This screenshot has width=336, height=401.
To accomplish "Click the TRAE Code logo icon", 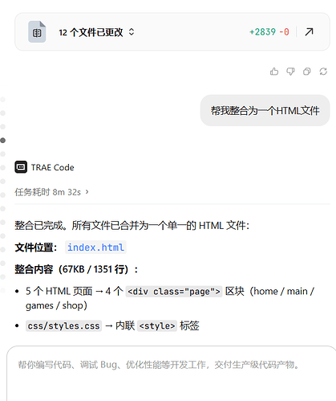I will tap(21, 167).
